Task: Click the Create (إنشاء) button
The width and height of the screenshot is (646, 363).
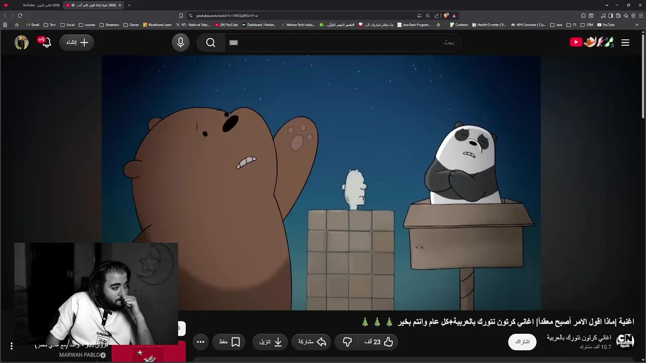Action: click(77, 42)
